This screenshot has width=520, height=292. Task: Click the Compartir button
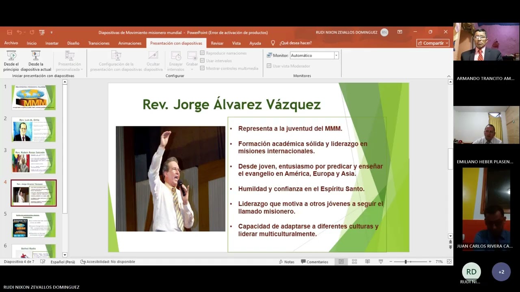pos(433,43)
